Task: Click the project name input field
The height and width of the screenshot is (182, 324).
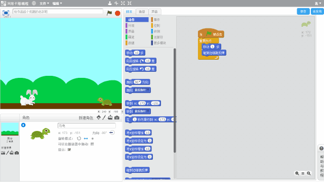Action: click(x=58, y=12)
